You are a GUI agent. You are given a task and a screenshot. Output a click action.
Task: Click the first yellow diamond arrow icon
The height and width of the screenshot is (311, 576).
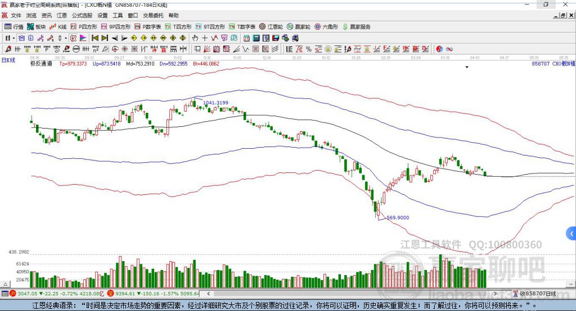[134, 38]
